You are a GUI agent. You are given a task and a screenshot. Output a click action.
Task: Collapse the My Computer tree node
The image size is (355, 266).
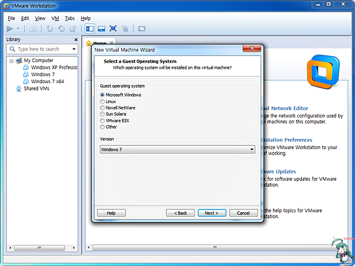(11, 61)
